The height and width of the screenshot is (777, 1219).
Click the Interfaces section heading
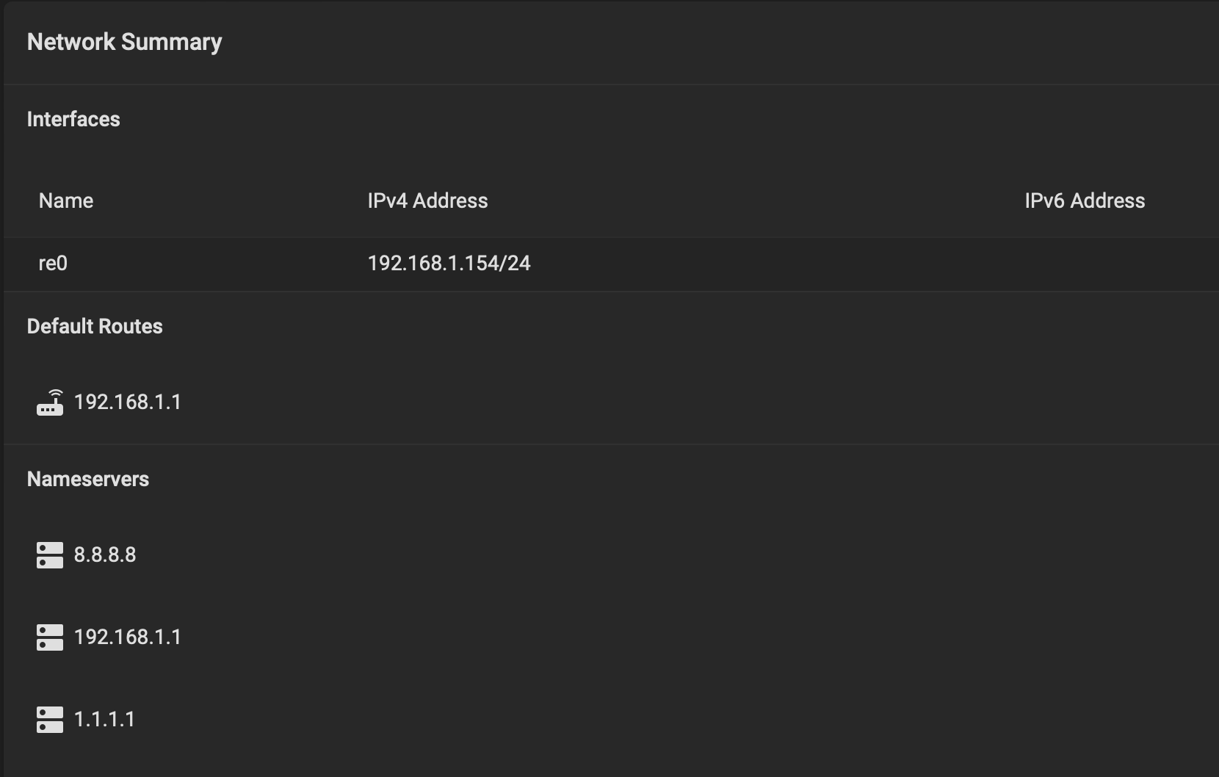tap(73, 119)
